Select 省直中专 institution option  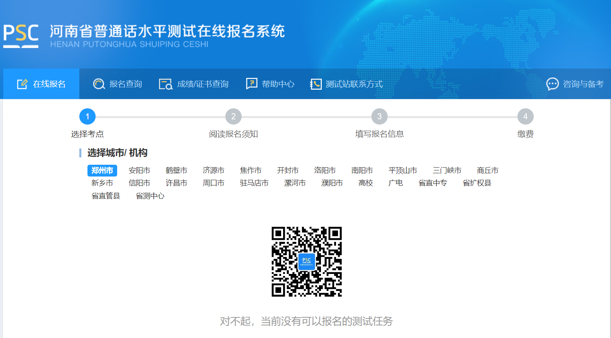click(x=433, y=183)
